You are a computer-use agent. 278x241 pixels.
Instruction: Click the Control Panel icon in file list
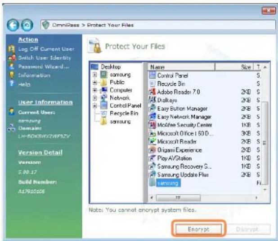(152, 75)
